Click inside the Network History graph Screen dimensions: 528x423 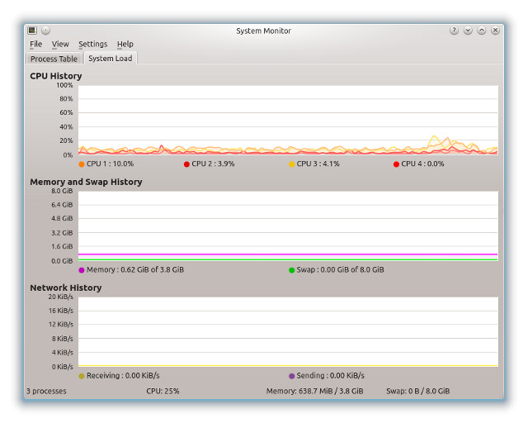click(288, 331)
